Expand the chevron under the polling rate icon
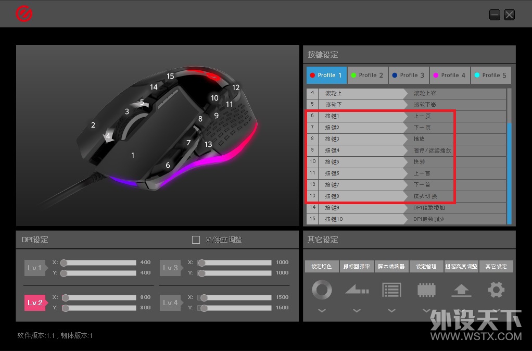Viewport: 532px width, 351px height. click(357, 310)
